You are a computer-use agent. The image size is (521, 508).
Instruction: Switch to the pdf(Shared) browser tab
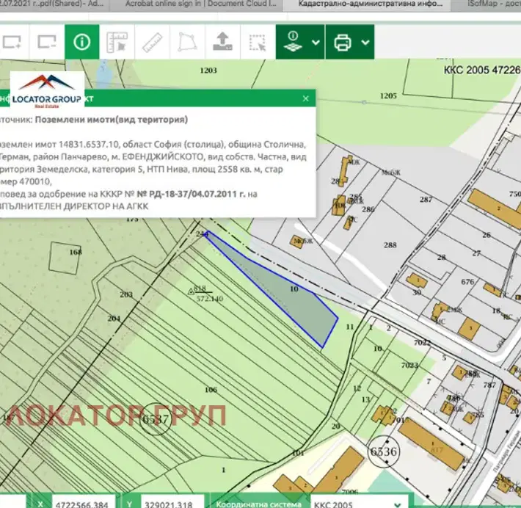pos(53,4)
